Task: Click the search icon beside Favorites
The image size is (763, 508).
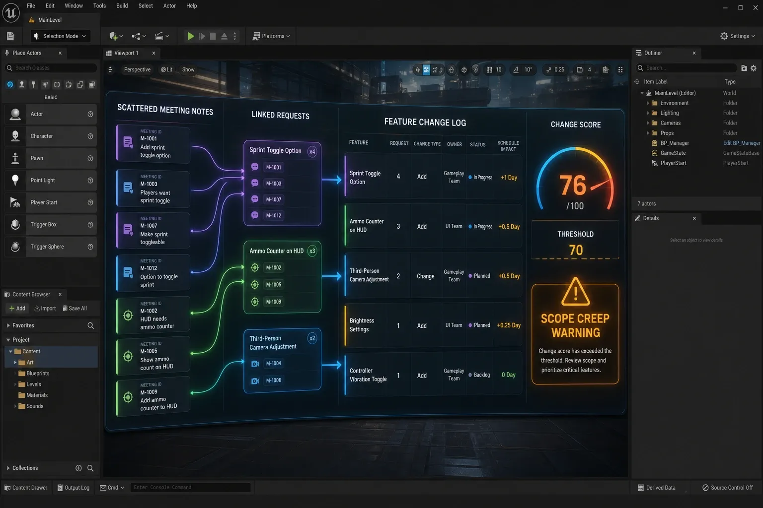Action: click(x=90, y=325)
